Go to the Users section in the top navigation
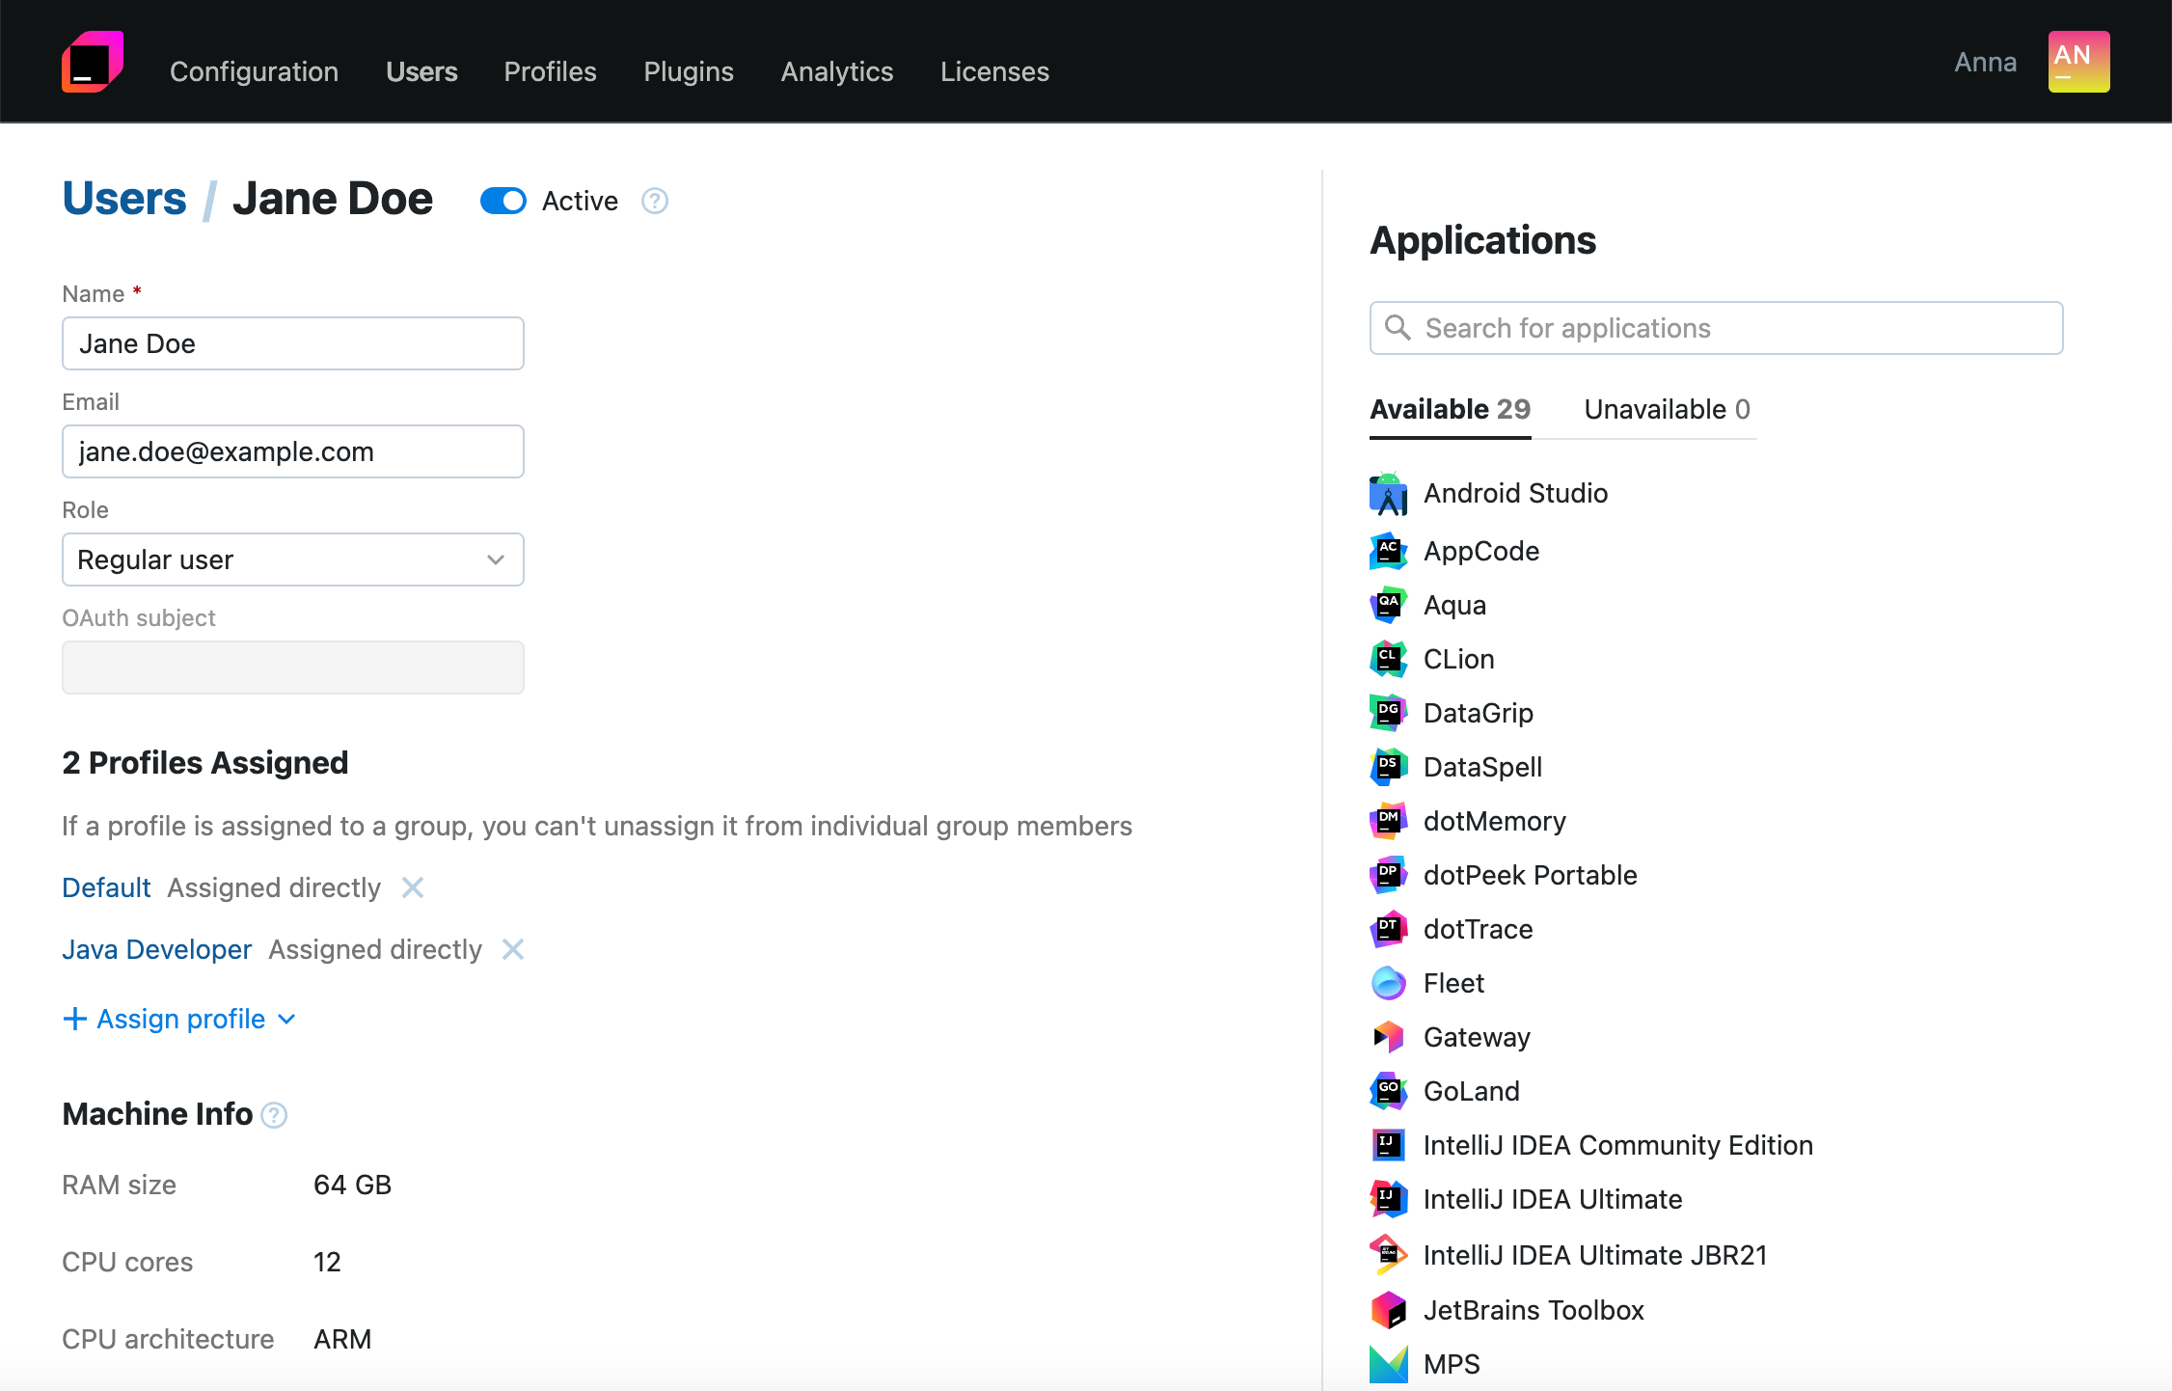 (x=421, y=71)
